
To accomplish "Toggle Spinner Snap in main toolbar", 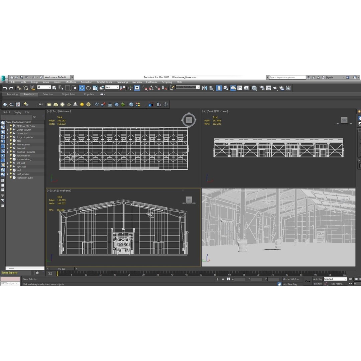I will click(164, 88).
